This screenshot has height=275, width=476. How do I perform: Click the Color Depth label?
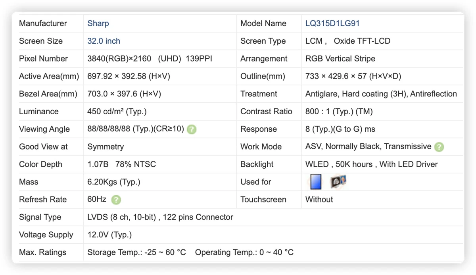tap(40, 164)
